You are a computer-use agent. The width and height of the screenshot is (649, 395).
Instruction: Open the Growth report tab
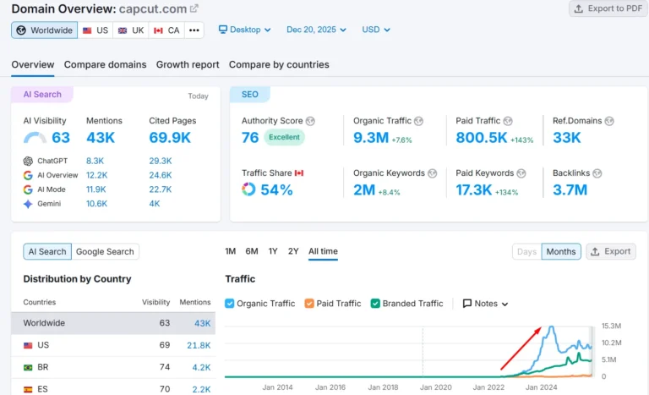tap(188, 64)
